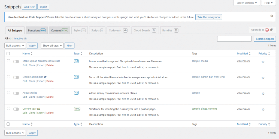Open the Screen Options panel
This screenshot has width=279, height=139.
click(x=247, y=3)
